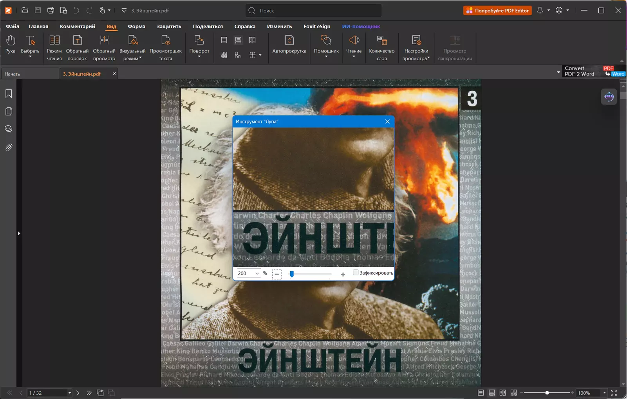This screenshot has height=399, width=627.
Task: Toggle Обратный просмотр
Action: click(x=104, y=48)
